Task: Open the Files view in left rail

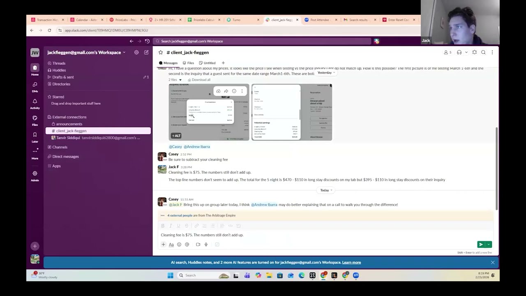Action: [x=35, y=120]
